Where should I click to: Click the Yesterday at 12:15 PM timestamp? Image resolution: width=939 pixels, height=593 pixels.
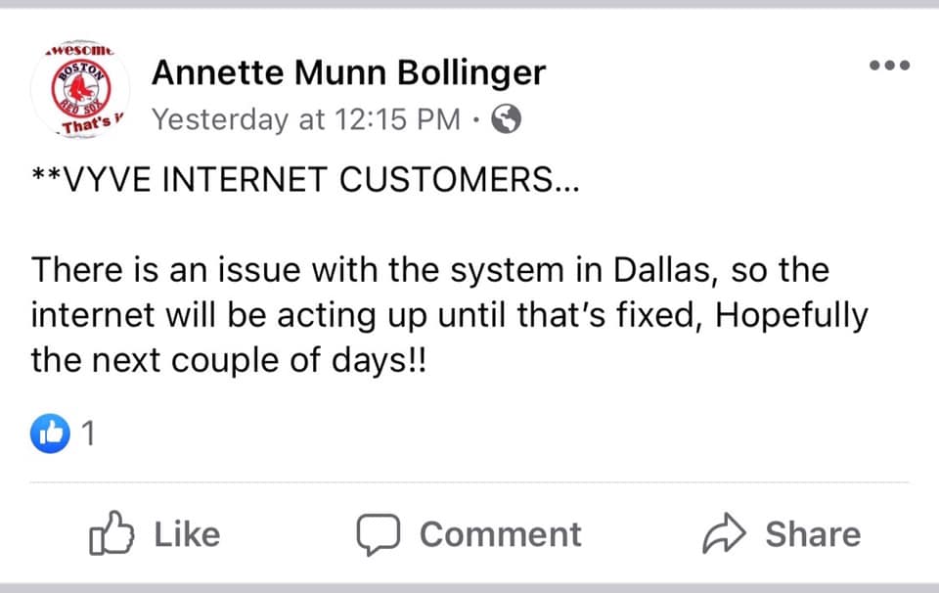(306, 119)
